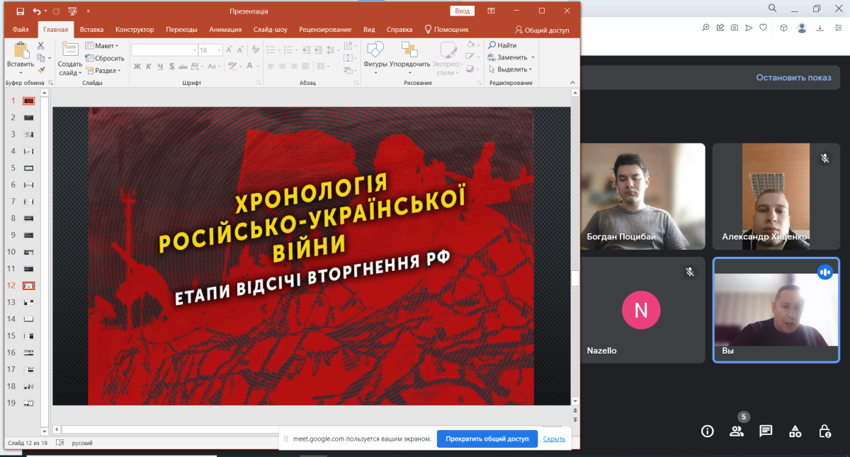Select slide 5 thumbnail in slide panel
The width and height of the screenshot is (850, 457).
[x=29, y=168]
